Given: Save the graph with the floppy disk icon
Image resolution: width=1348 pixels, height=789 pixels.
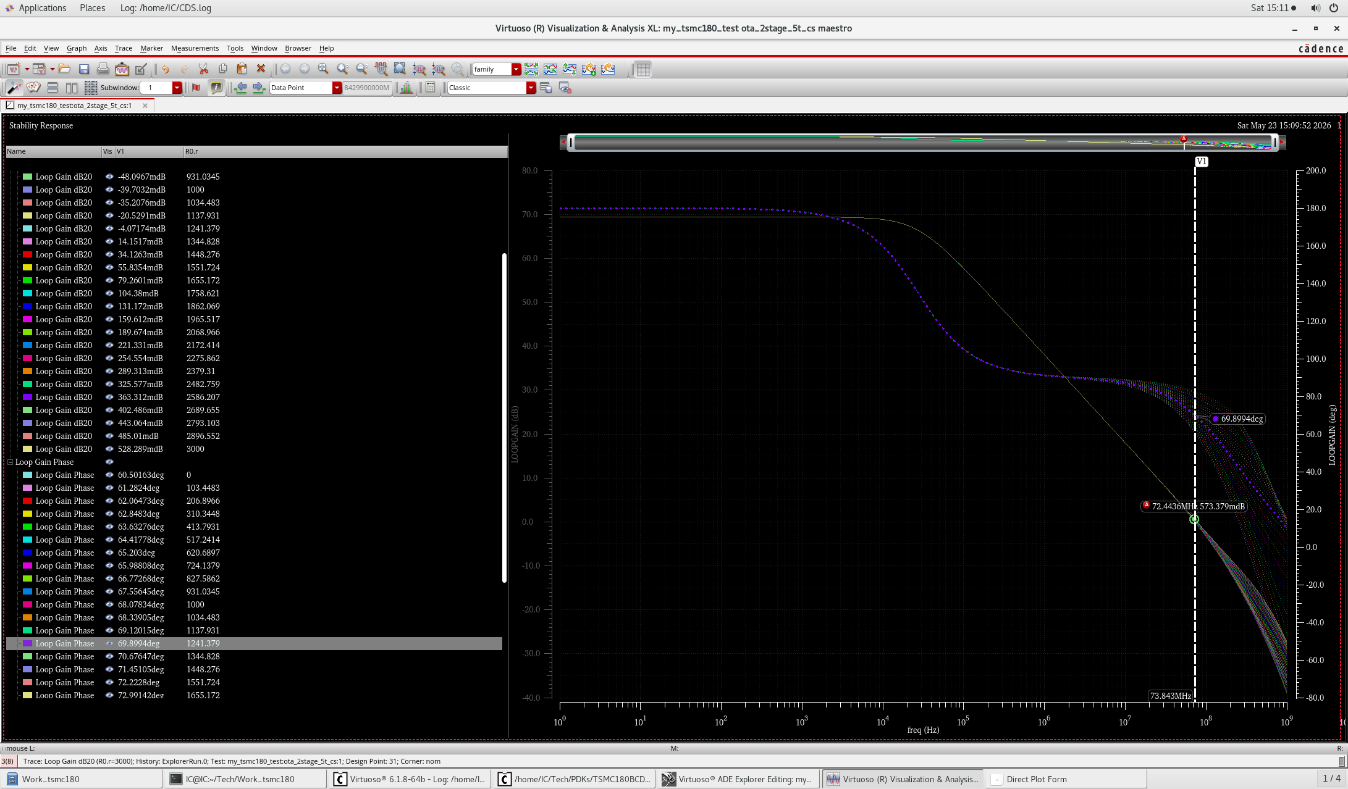Looking at the screenshot, I should 84,69.
